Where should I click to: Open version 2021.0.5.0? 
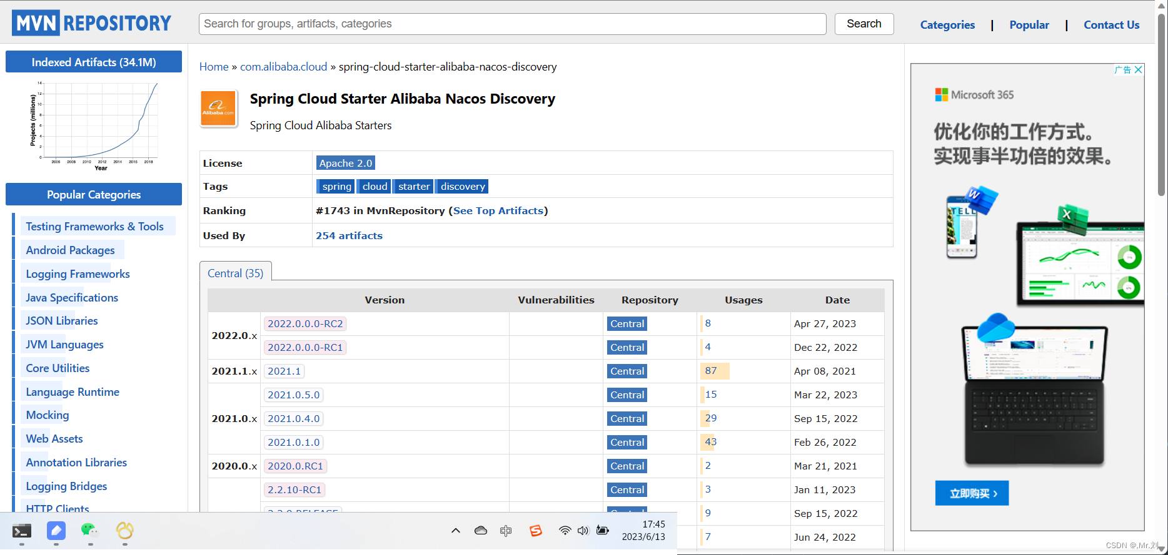294,395
